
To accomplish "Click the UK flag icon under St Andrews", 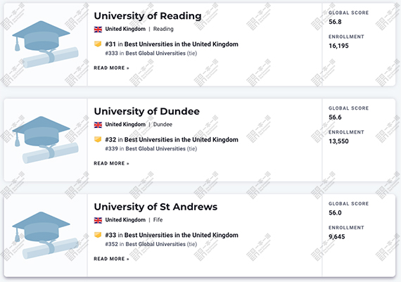I will tap(98, 220).
